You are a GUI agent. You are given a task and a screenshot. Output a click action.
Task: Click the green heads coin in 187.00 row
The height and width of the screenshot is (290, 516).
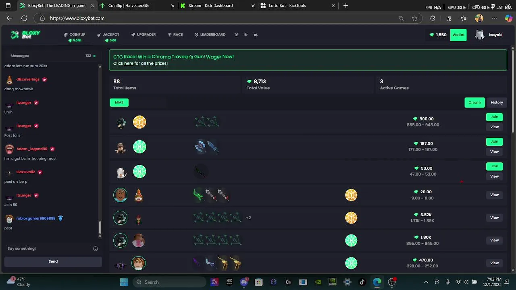[x=139, y=147]
